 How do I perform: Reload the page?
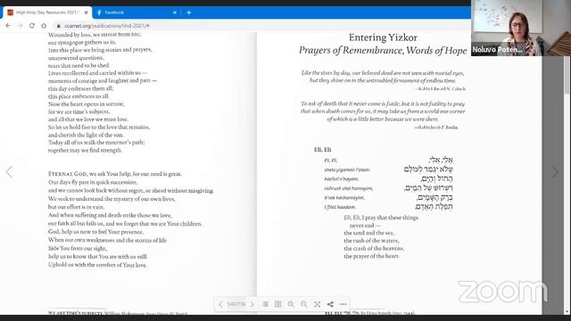click(x=32, y=26)
